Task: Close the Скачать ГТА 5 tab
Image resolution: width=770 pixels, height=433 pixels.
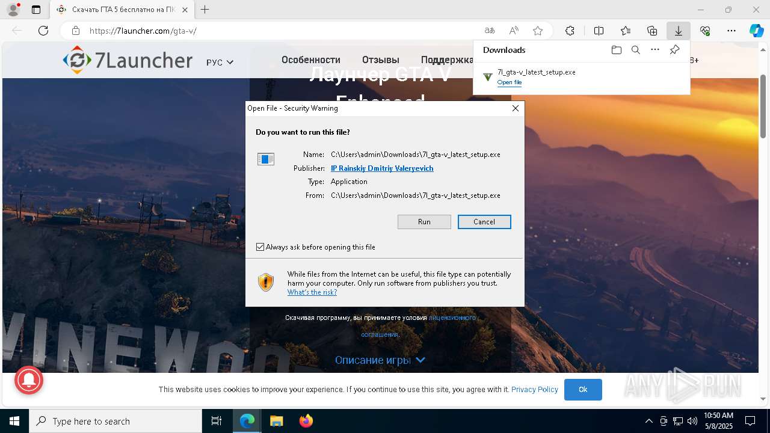Action: pos(185,10)
